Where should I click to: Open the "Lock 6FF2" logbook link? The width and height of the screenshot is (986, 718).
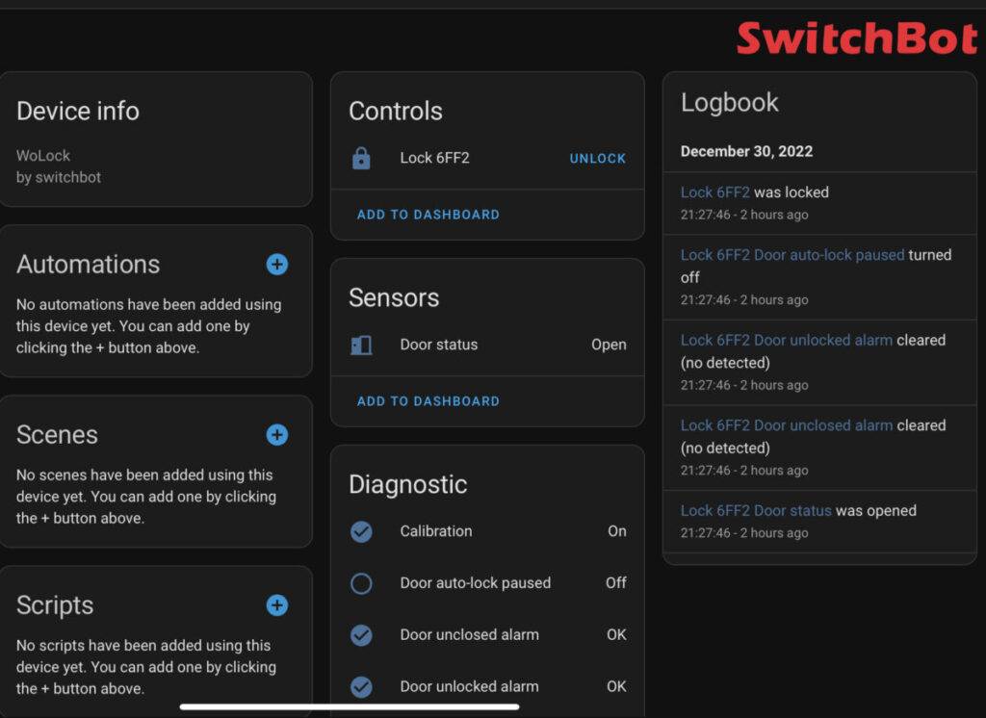point(715,192)
